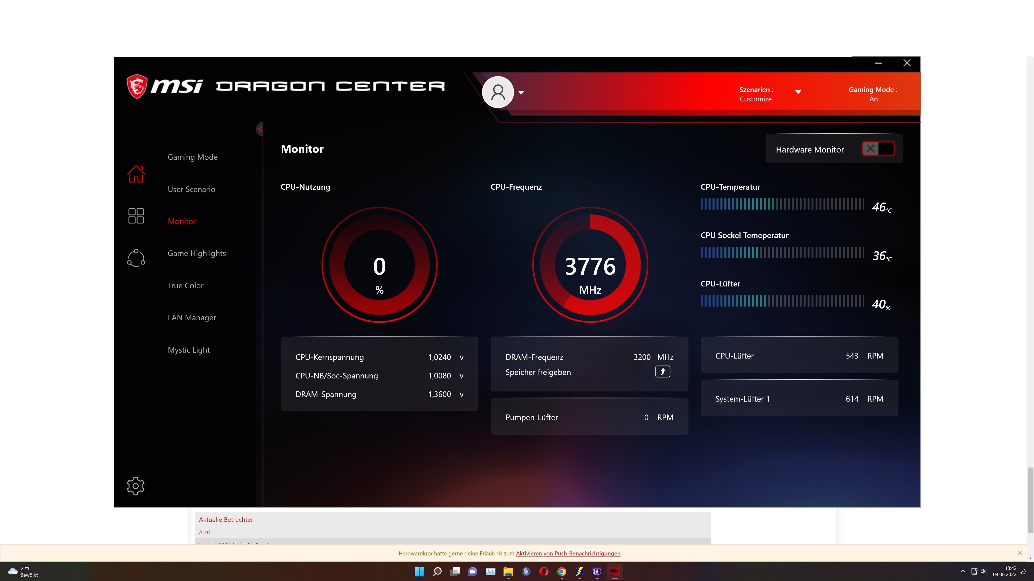Open the Live Update circular icon
This screenshot has height=581, width=1034.
click(136, 258)
